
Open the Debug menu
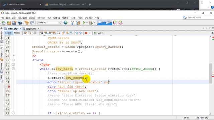(x=57, y=18)
